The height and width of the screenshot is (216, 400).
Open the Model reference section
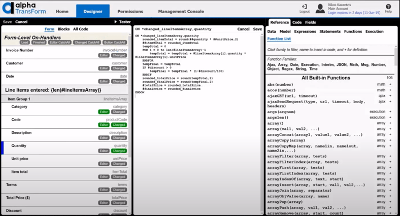(x=285, y=31)
